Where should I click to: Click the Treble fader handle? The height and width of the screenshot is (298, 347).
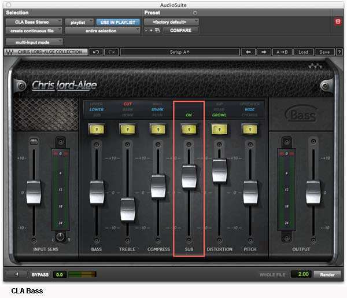pyautogui.click(x=128, y=209)
